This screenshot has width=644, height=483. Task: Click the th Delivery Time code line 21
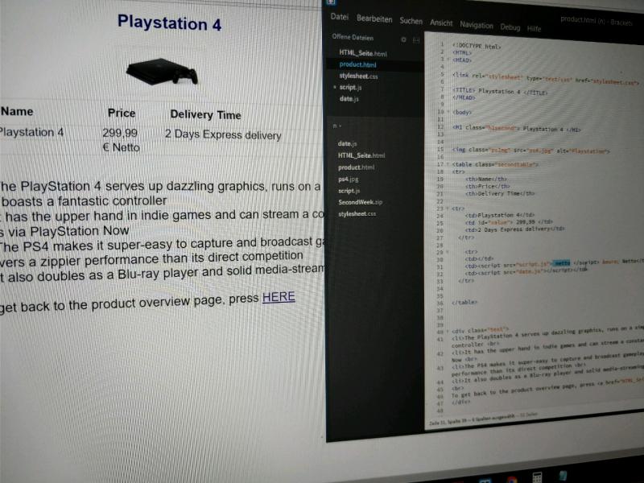point(499,193)
